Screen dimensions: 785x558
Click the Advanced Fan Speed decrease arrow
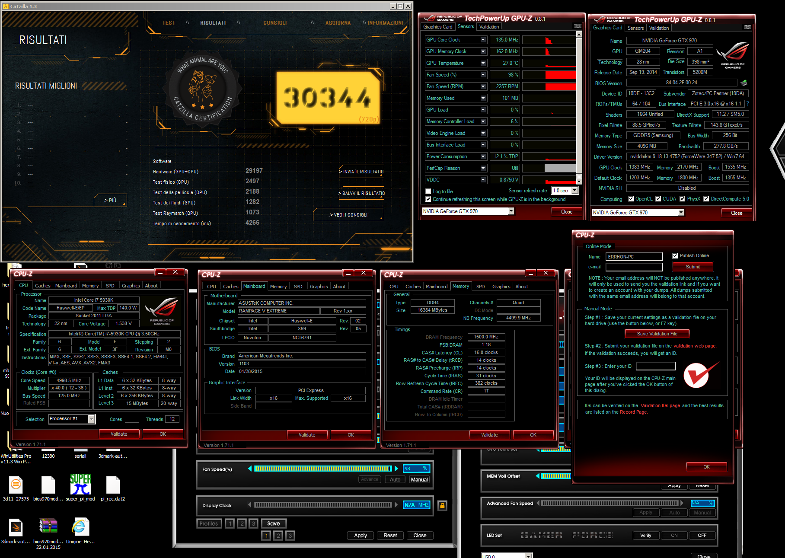click(x=538, y=503)
